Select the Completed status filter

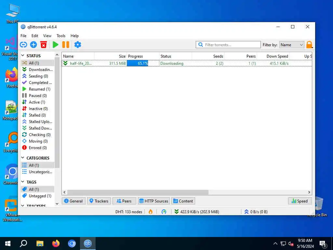pos(38,82)
